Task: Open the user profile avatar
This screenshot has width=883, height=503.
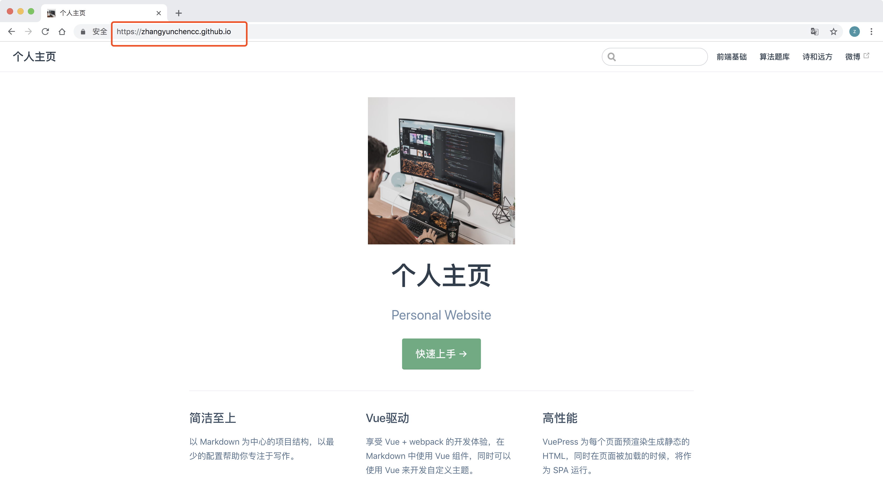Action: [x=854, y=32]
